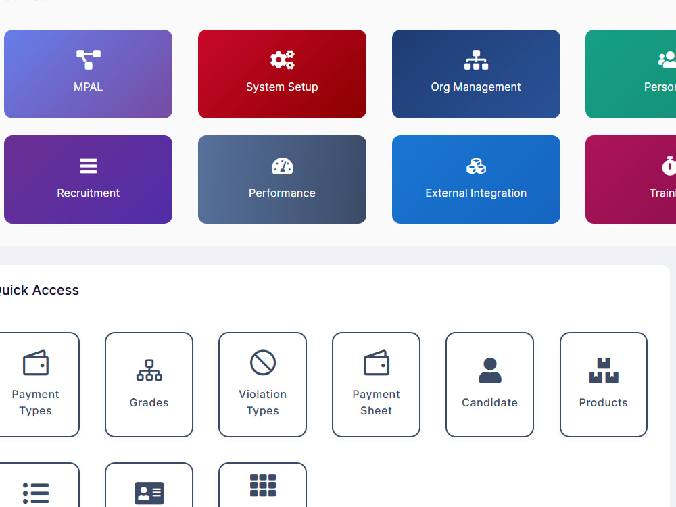Click the System Setup gears icon

pyautogui.click(x=283, y=59)
